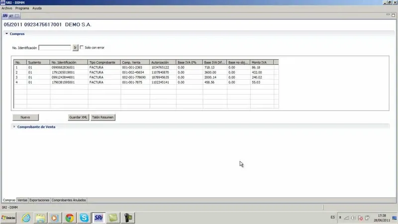
Task: Collapse the Compras section
Action: 7,33
